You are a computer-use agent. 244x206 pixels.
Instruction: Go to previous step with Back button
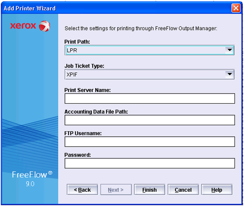(x=82, y=190)
